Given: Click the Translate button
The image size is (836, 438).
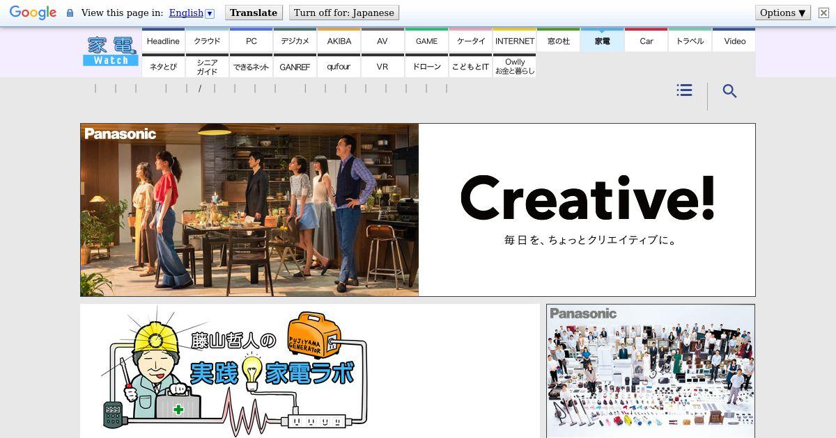Looking at the screenshot, I should tap(254, 13).
